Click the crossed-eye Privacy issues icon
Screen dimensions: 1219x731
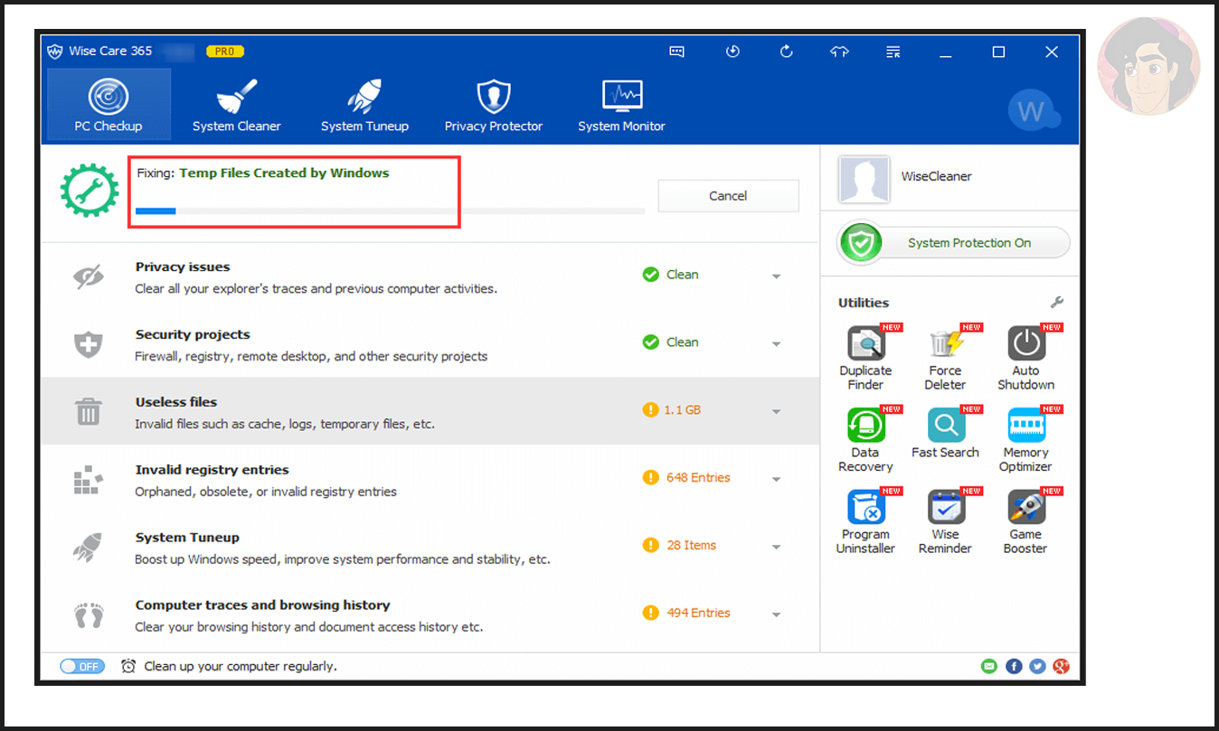[88, 276]
